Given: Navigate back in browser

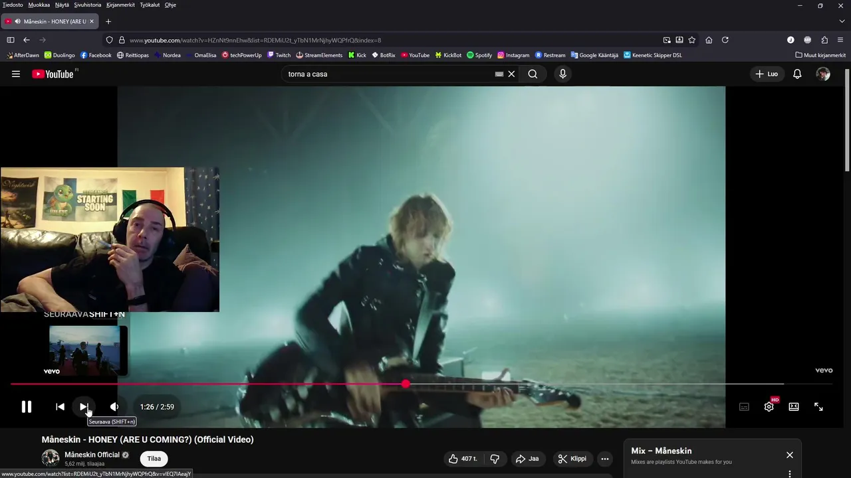Looking at the screenshot, I should (27, 40).
